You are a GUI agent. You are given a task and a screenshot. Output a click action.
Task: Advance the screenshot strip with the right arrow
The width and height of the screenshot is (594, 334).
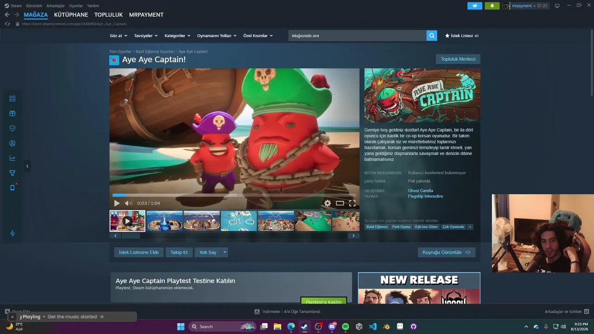(x=353, y=236)
